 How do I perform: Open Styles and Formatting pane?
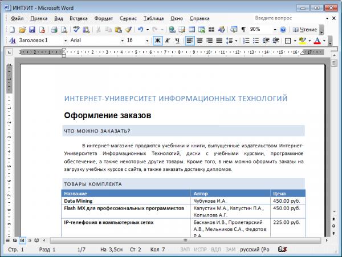pyautogui.click(x=13, y=41)
